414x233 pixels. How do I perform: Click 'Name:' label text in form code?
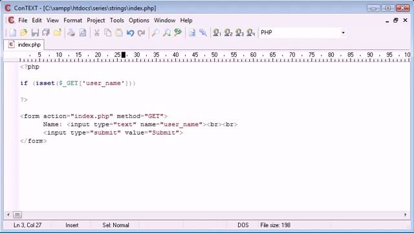(x=53, y=124)
